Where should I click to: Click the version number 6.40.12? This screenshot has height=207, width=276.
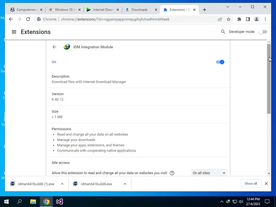[58, 99]
